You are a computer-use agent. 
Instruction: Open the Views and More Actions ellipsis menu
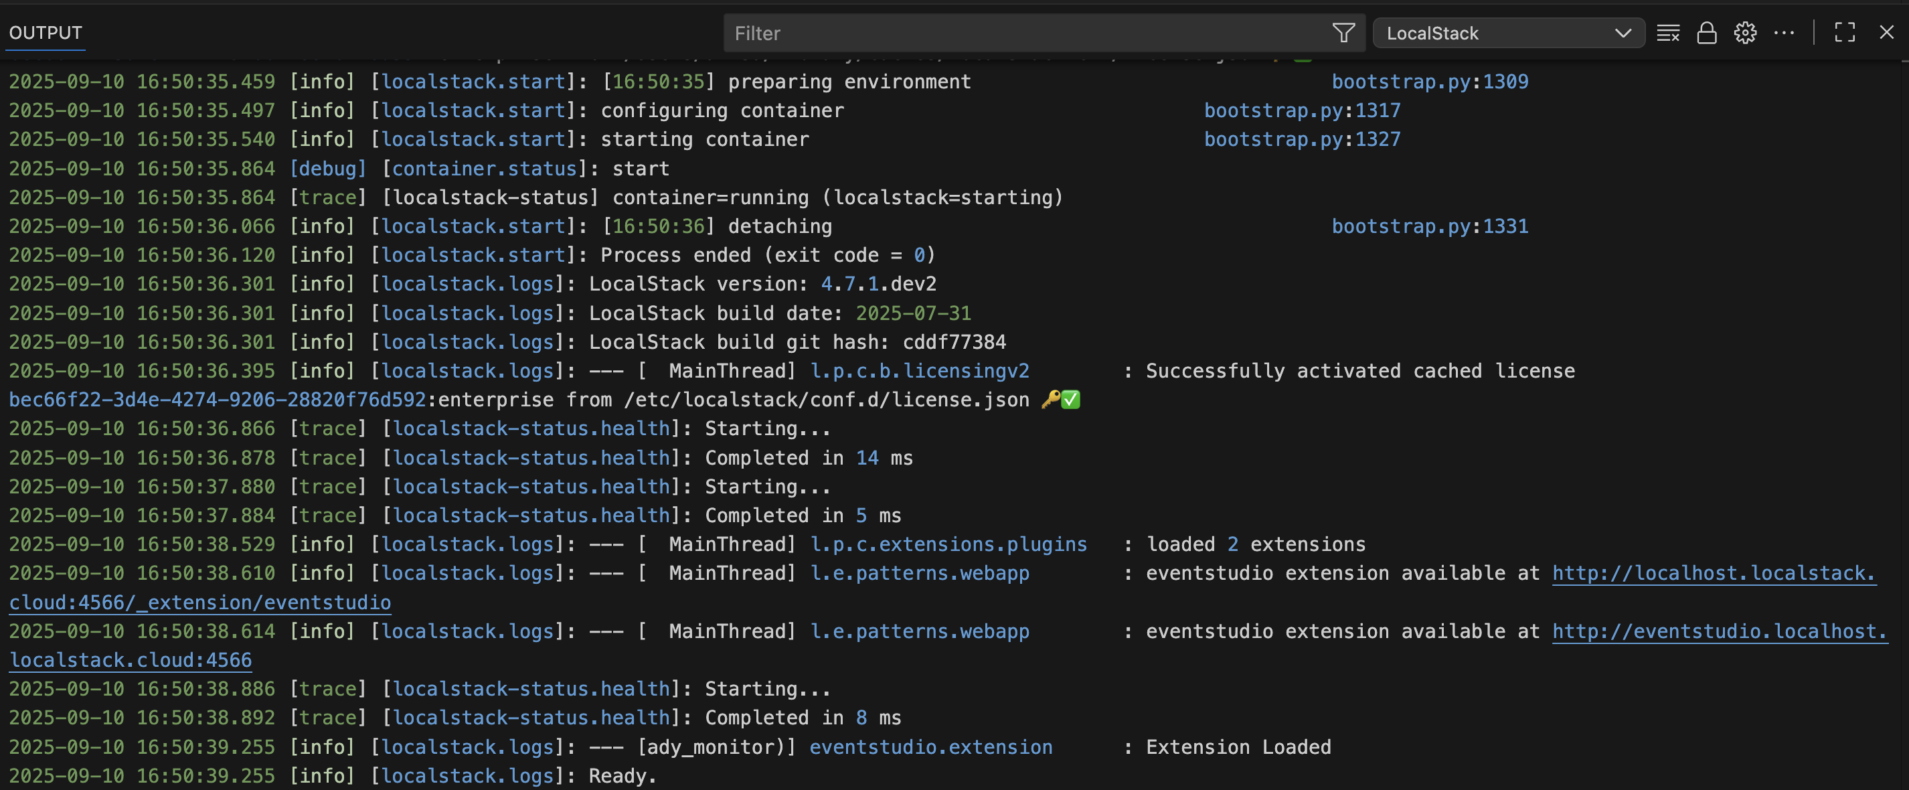(x=1785, y=33)
